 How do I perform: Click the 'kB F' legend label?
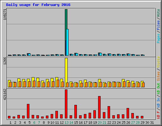click(x=159, y=115)
